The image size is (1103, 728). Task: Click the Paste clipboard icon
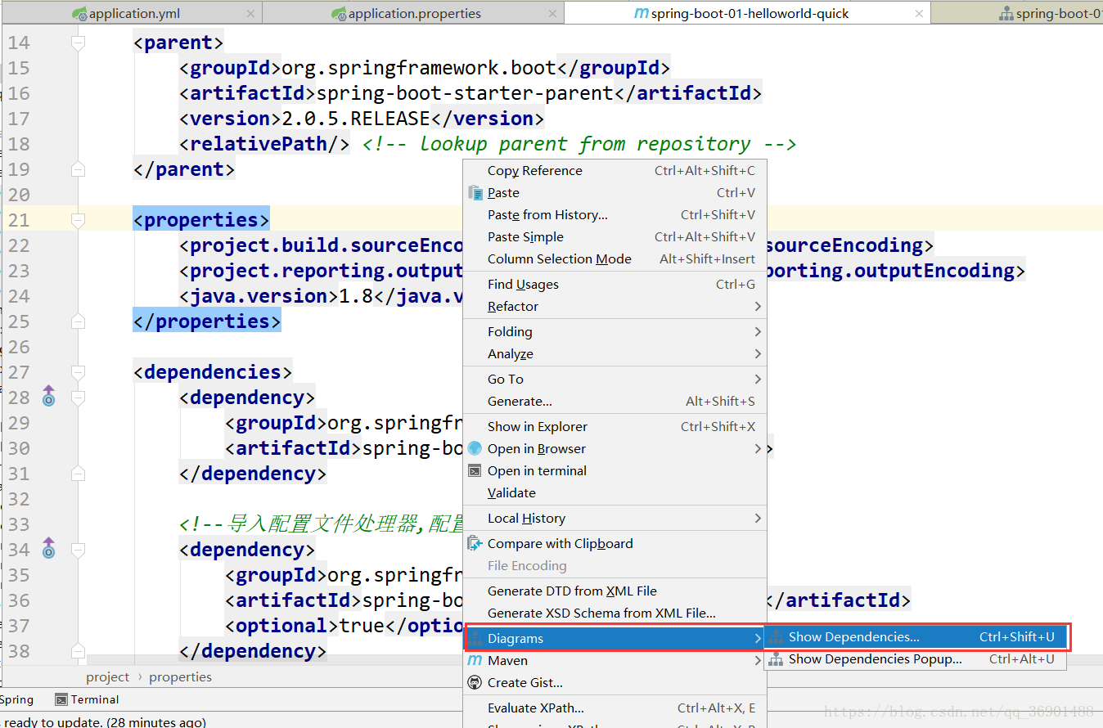475,193
